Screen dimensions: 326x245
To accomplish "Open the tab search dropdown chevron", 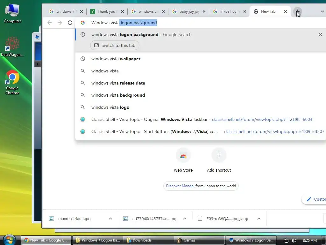I will (322, 11).
